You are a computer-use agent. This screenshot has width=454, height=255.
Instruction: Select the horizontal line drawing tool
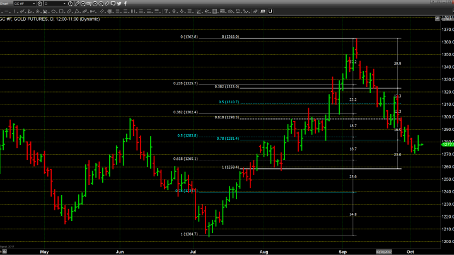pos(6,11)
